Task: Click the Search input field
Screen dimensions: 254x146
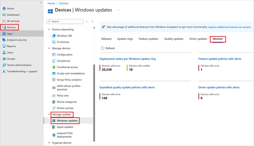Action: click(65, 22)
